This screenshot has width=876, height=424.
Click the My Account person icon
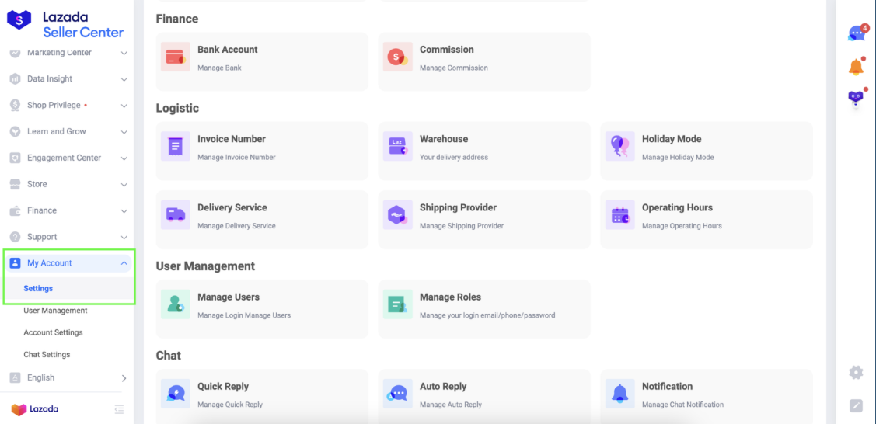point(15,263)
